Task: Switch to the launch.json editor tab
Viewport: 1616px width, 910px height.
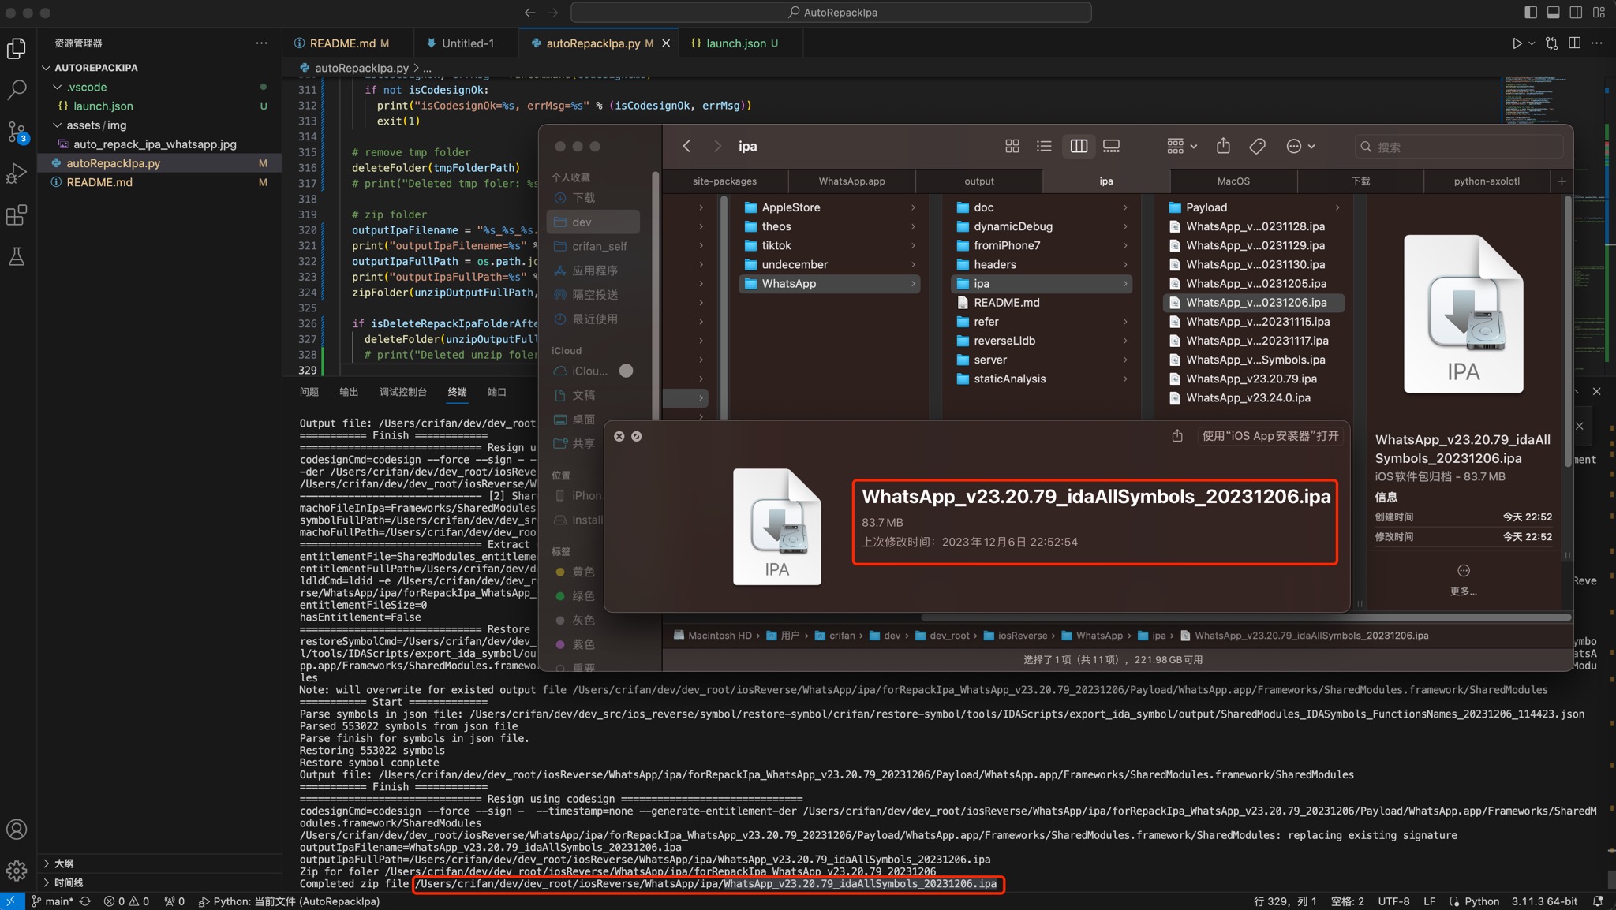Action: (x=735, y=43)
